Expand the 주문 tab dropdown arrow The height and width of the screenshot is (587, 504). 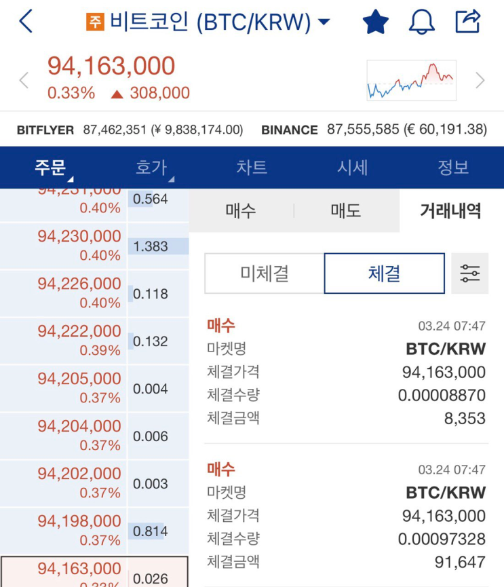coord(70,179)
